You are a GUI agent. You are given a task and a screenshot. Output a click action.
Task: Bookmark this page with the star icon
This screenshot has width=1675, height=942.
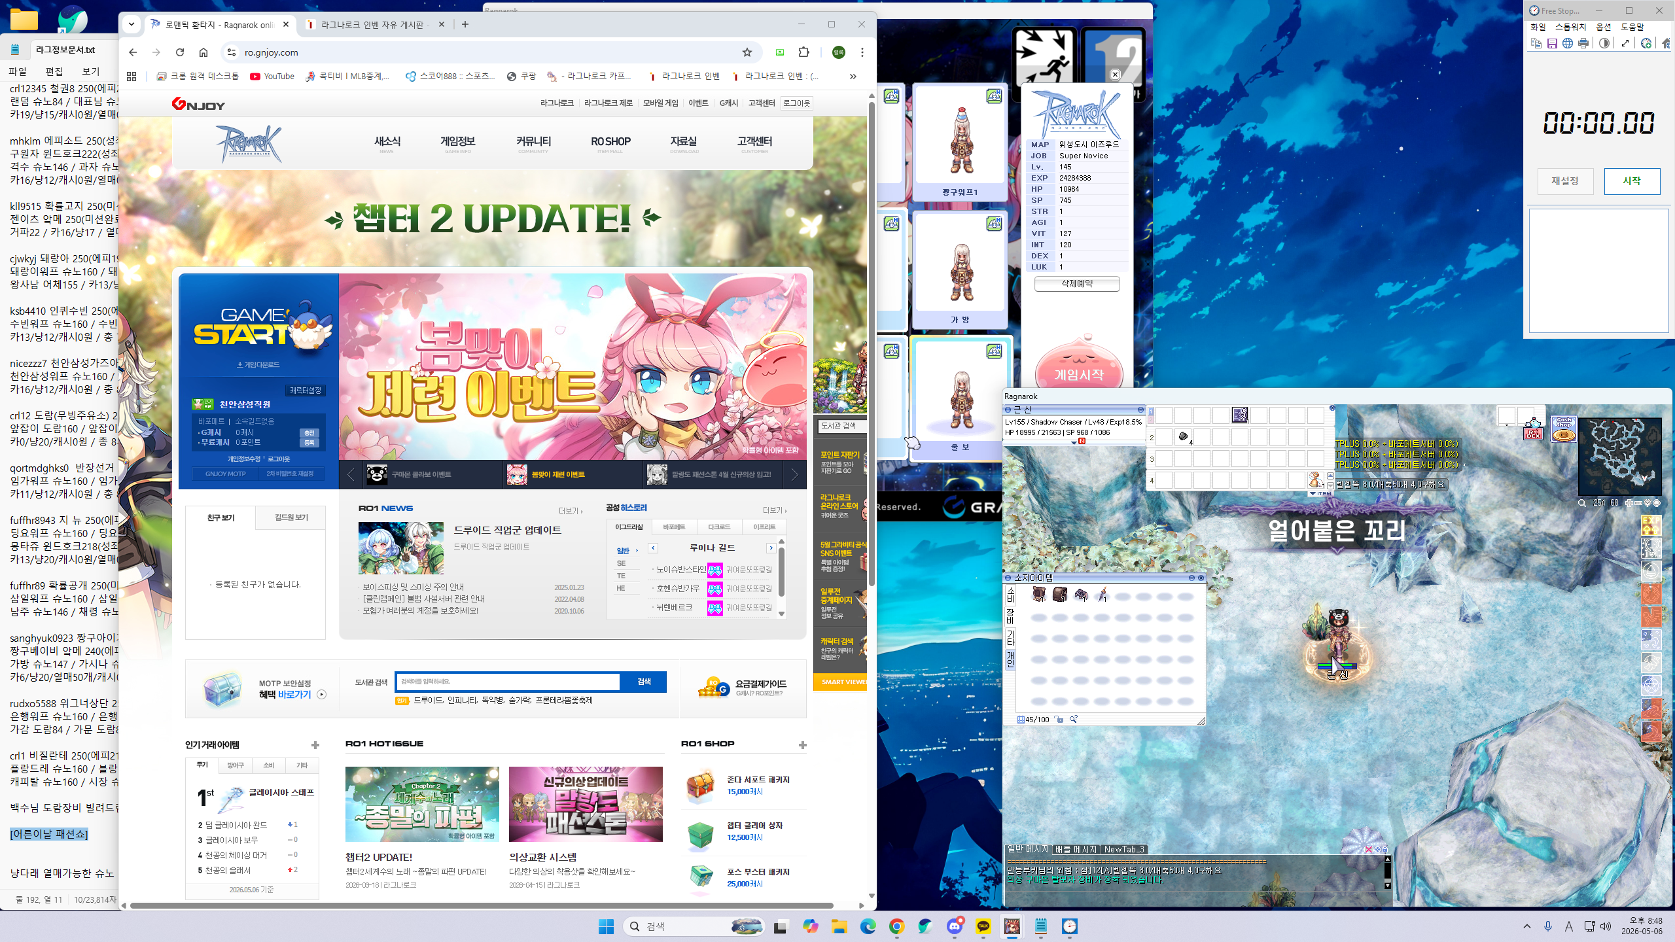click(x=747, y=52)
